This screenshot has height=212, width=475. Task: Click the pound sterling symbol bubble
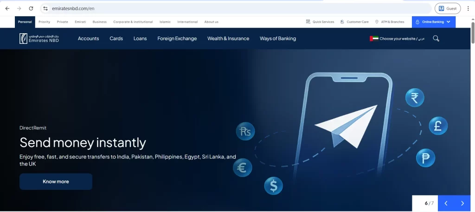(x=438, y=126)
